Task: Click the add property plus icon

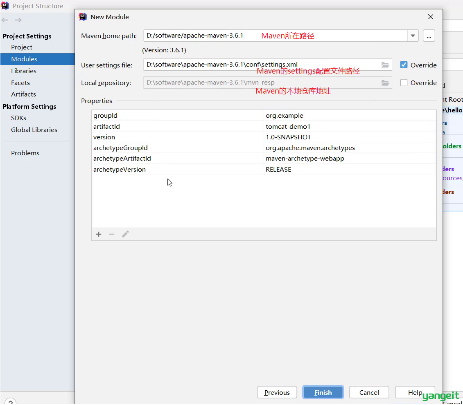Action: click(x=99, y=234)
